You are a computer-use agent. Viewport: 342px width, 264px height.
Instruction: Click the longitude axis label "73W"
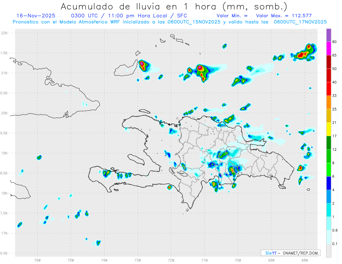[x=138, y=260]
